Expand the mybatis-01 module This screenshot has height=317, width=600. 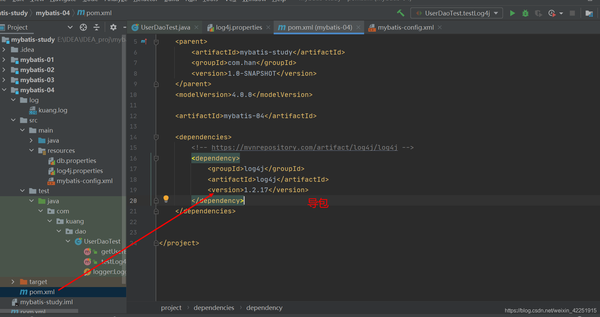pos(4,60)
